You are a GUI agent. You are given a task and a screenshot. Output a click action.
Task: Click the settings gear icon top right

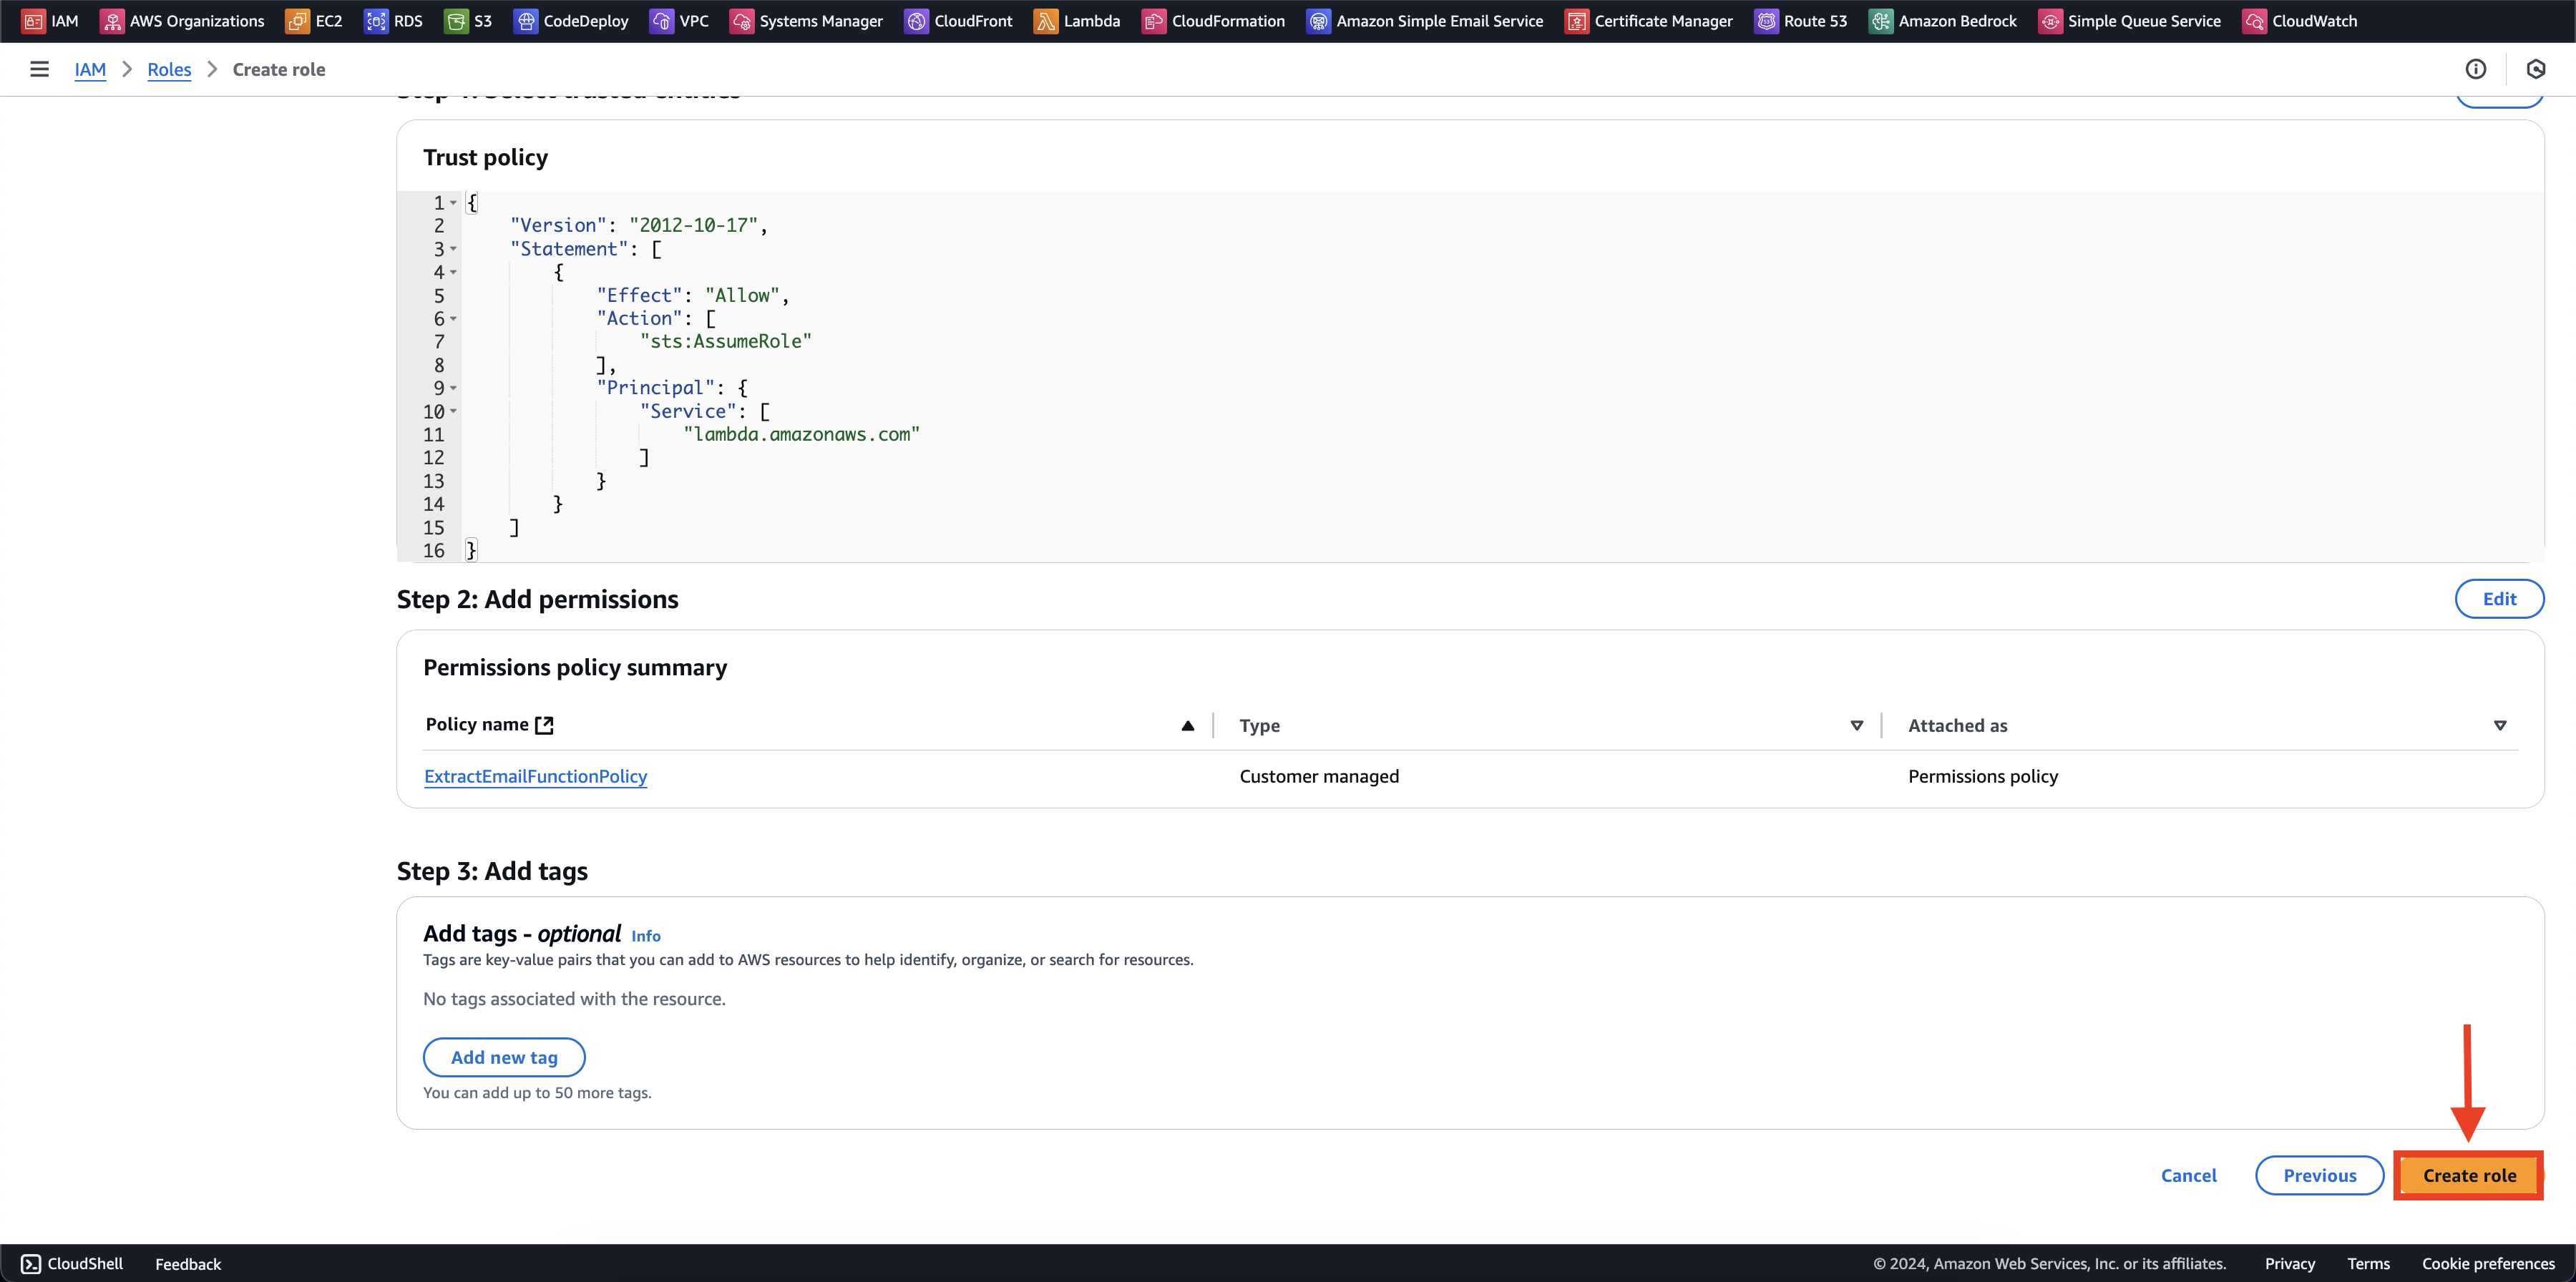(2537, 69)
